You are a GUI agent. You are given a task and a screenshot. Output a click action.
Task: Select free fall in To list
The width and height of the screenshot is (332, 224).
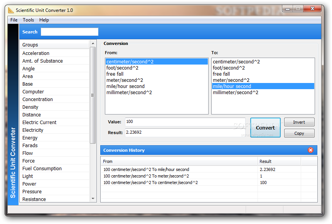tap(263, 74)
